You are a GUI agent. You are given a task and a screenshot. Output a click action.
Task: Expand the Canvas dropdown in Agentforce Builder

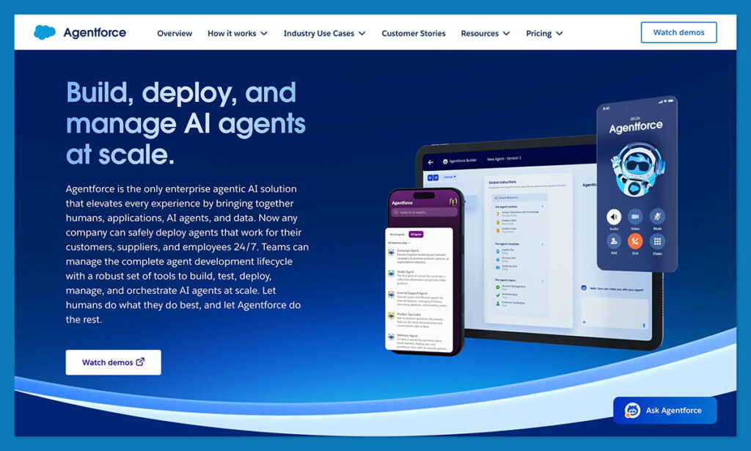[450, 177]
